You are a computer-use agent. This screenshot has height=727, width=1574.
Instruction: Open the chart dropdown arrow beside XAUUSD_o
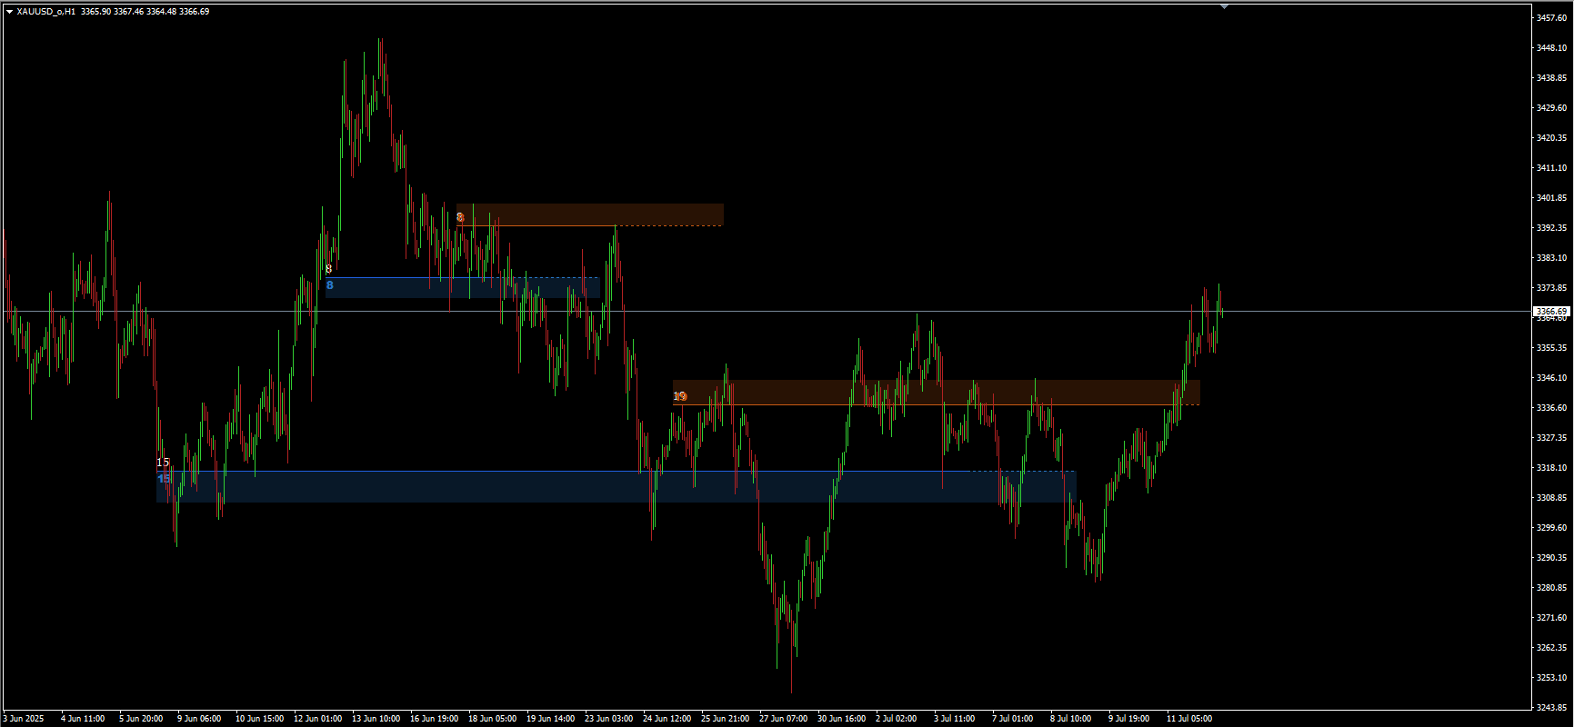(9, 12)
